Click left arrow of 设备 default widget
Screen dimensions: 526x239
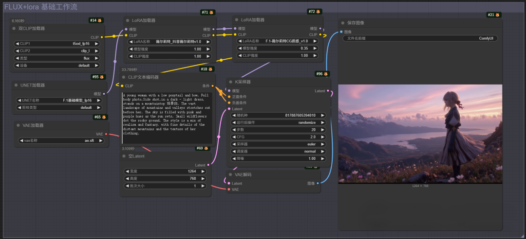pyautogui.click(x=17, y=66)
